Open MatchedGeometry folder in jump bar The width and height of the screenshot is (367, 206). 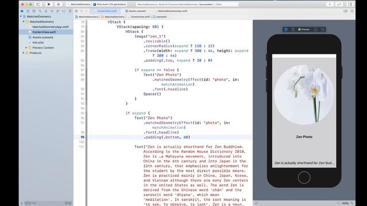pyautogui.click(x=113, y=17)
